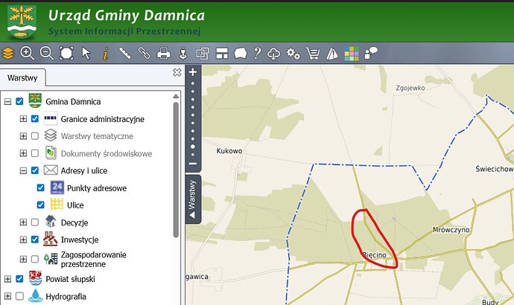
Task: Click the full extent zoom icon
Action: coord(66,53)
